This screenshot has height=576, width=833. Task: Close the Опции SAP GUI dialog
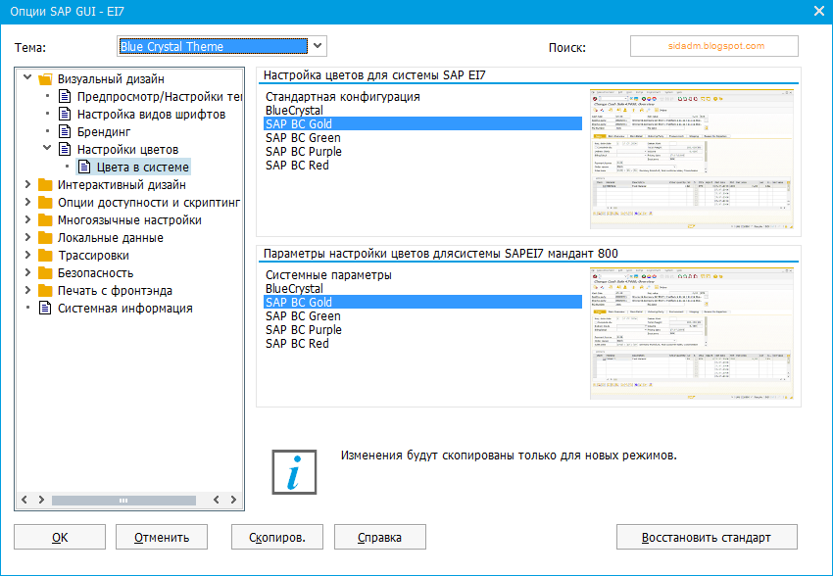(818, 11)
